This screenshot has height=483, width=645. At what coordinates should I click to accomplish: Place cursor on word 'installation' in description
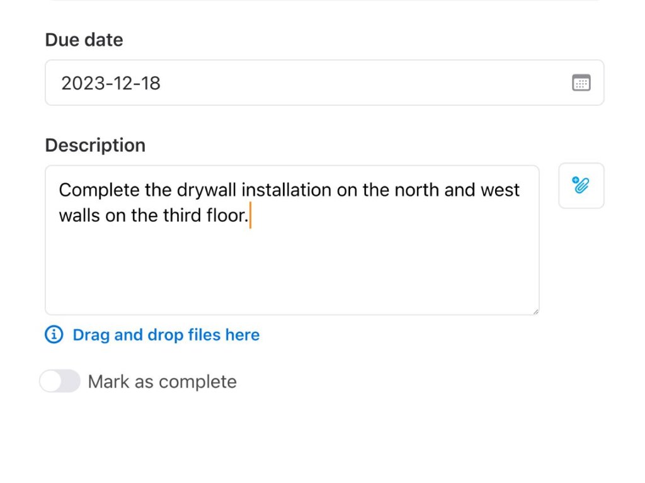point(287,190)
